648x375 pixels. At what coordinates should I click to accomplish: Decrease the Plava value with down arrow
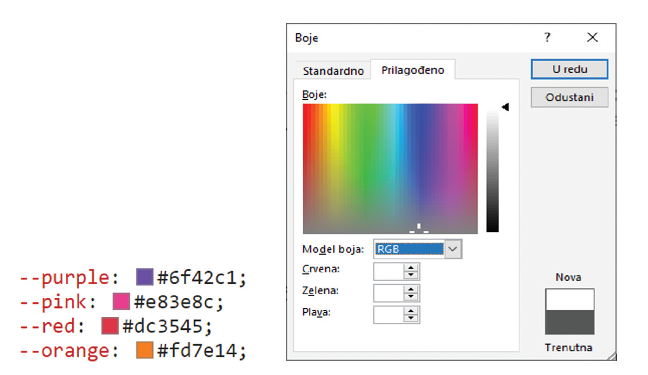point(411,318)
